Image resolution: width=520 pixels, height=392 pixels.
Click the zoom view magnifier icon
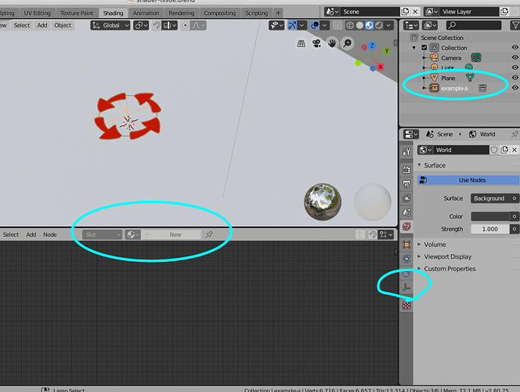tap(347, 43)
